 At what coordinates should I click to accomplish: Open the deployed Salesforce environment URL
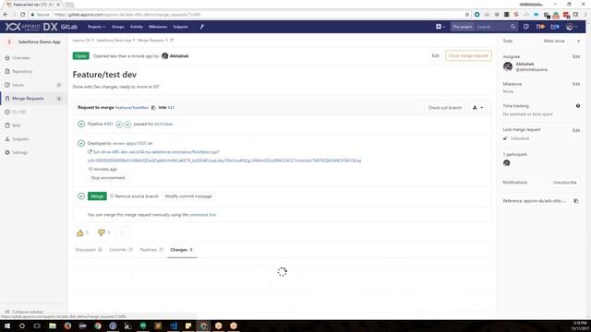point(224,156)
